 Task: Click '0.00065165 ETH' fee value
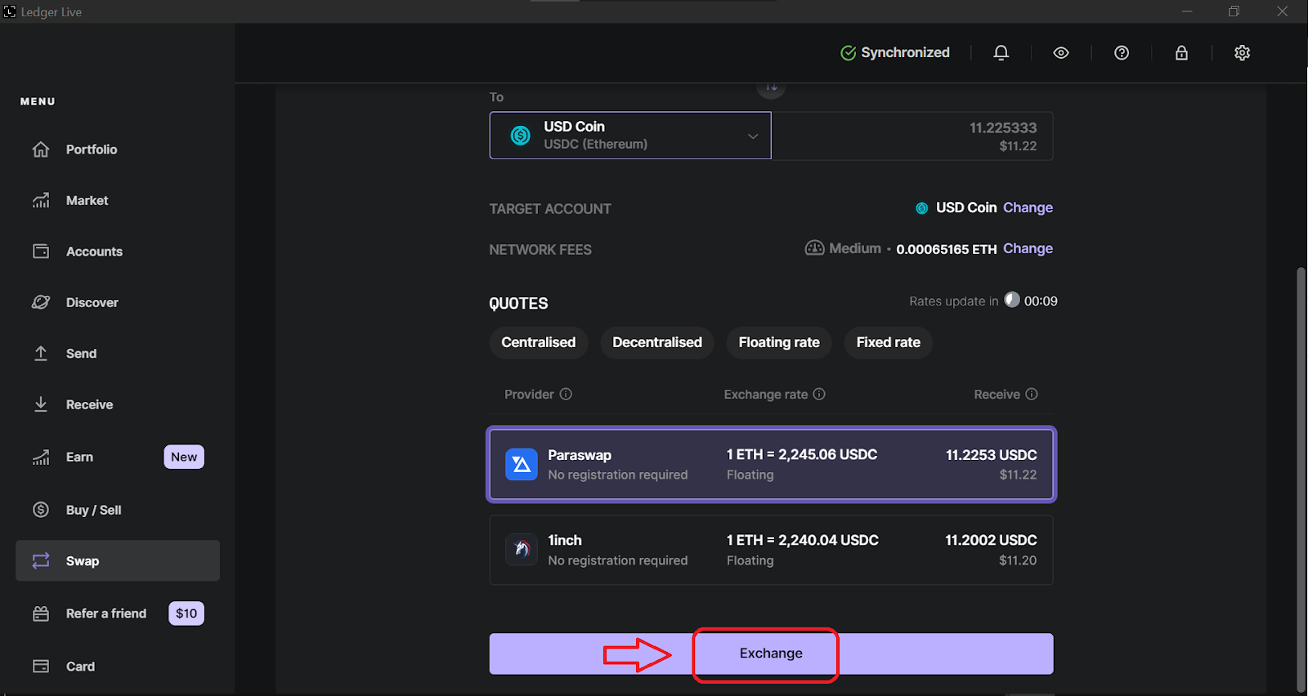pyautogui.click(x=947, y=249)
